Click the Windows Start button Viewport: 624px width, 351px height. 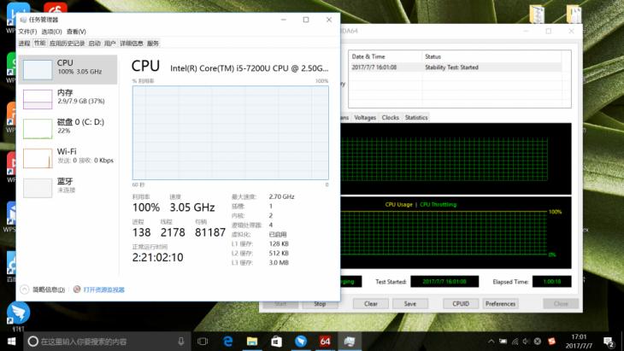click(11, 341)
